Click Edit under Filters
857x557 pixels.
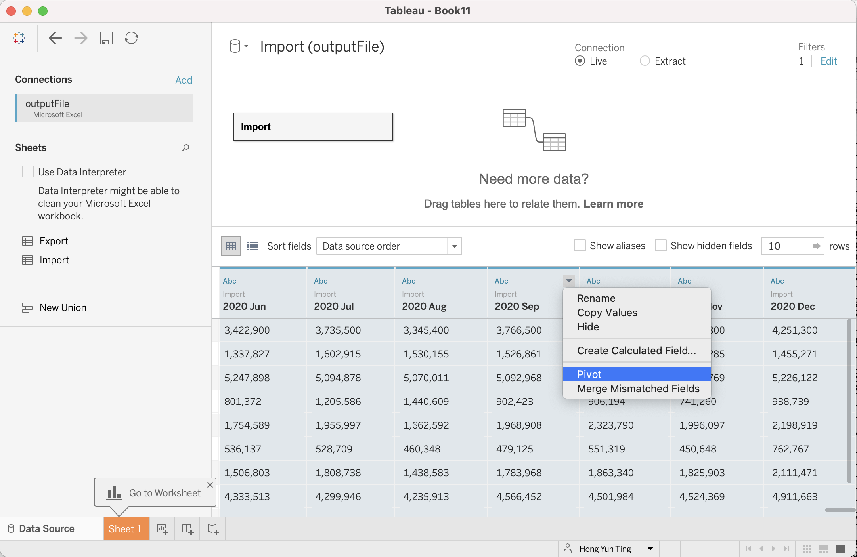tap(828, 61)
